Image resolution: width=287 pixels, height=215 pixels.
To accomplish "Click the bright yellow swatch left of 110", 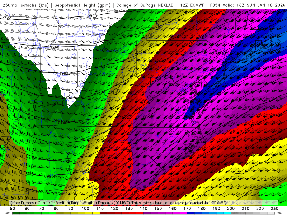I will 96,213.
